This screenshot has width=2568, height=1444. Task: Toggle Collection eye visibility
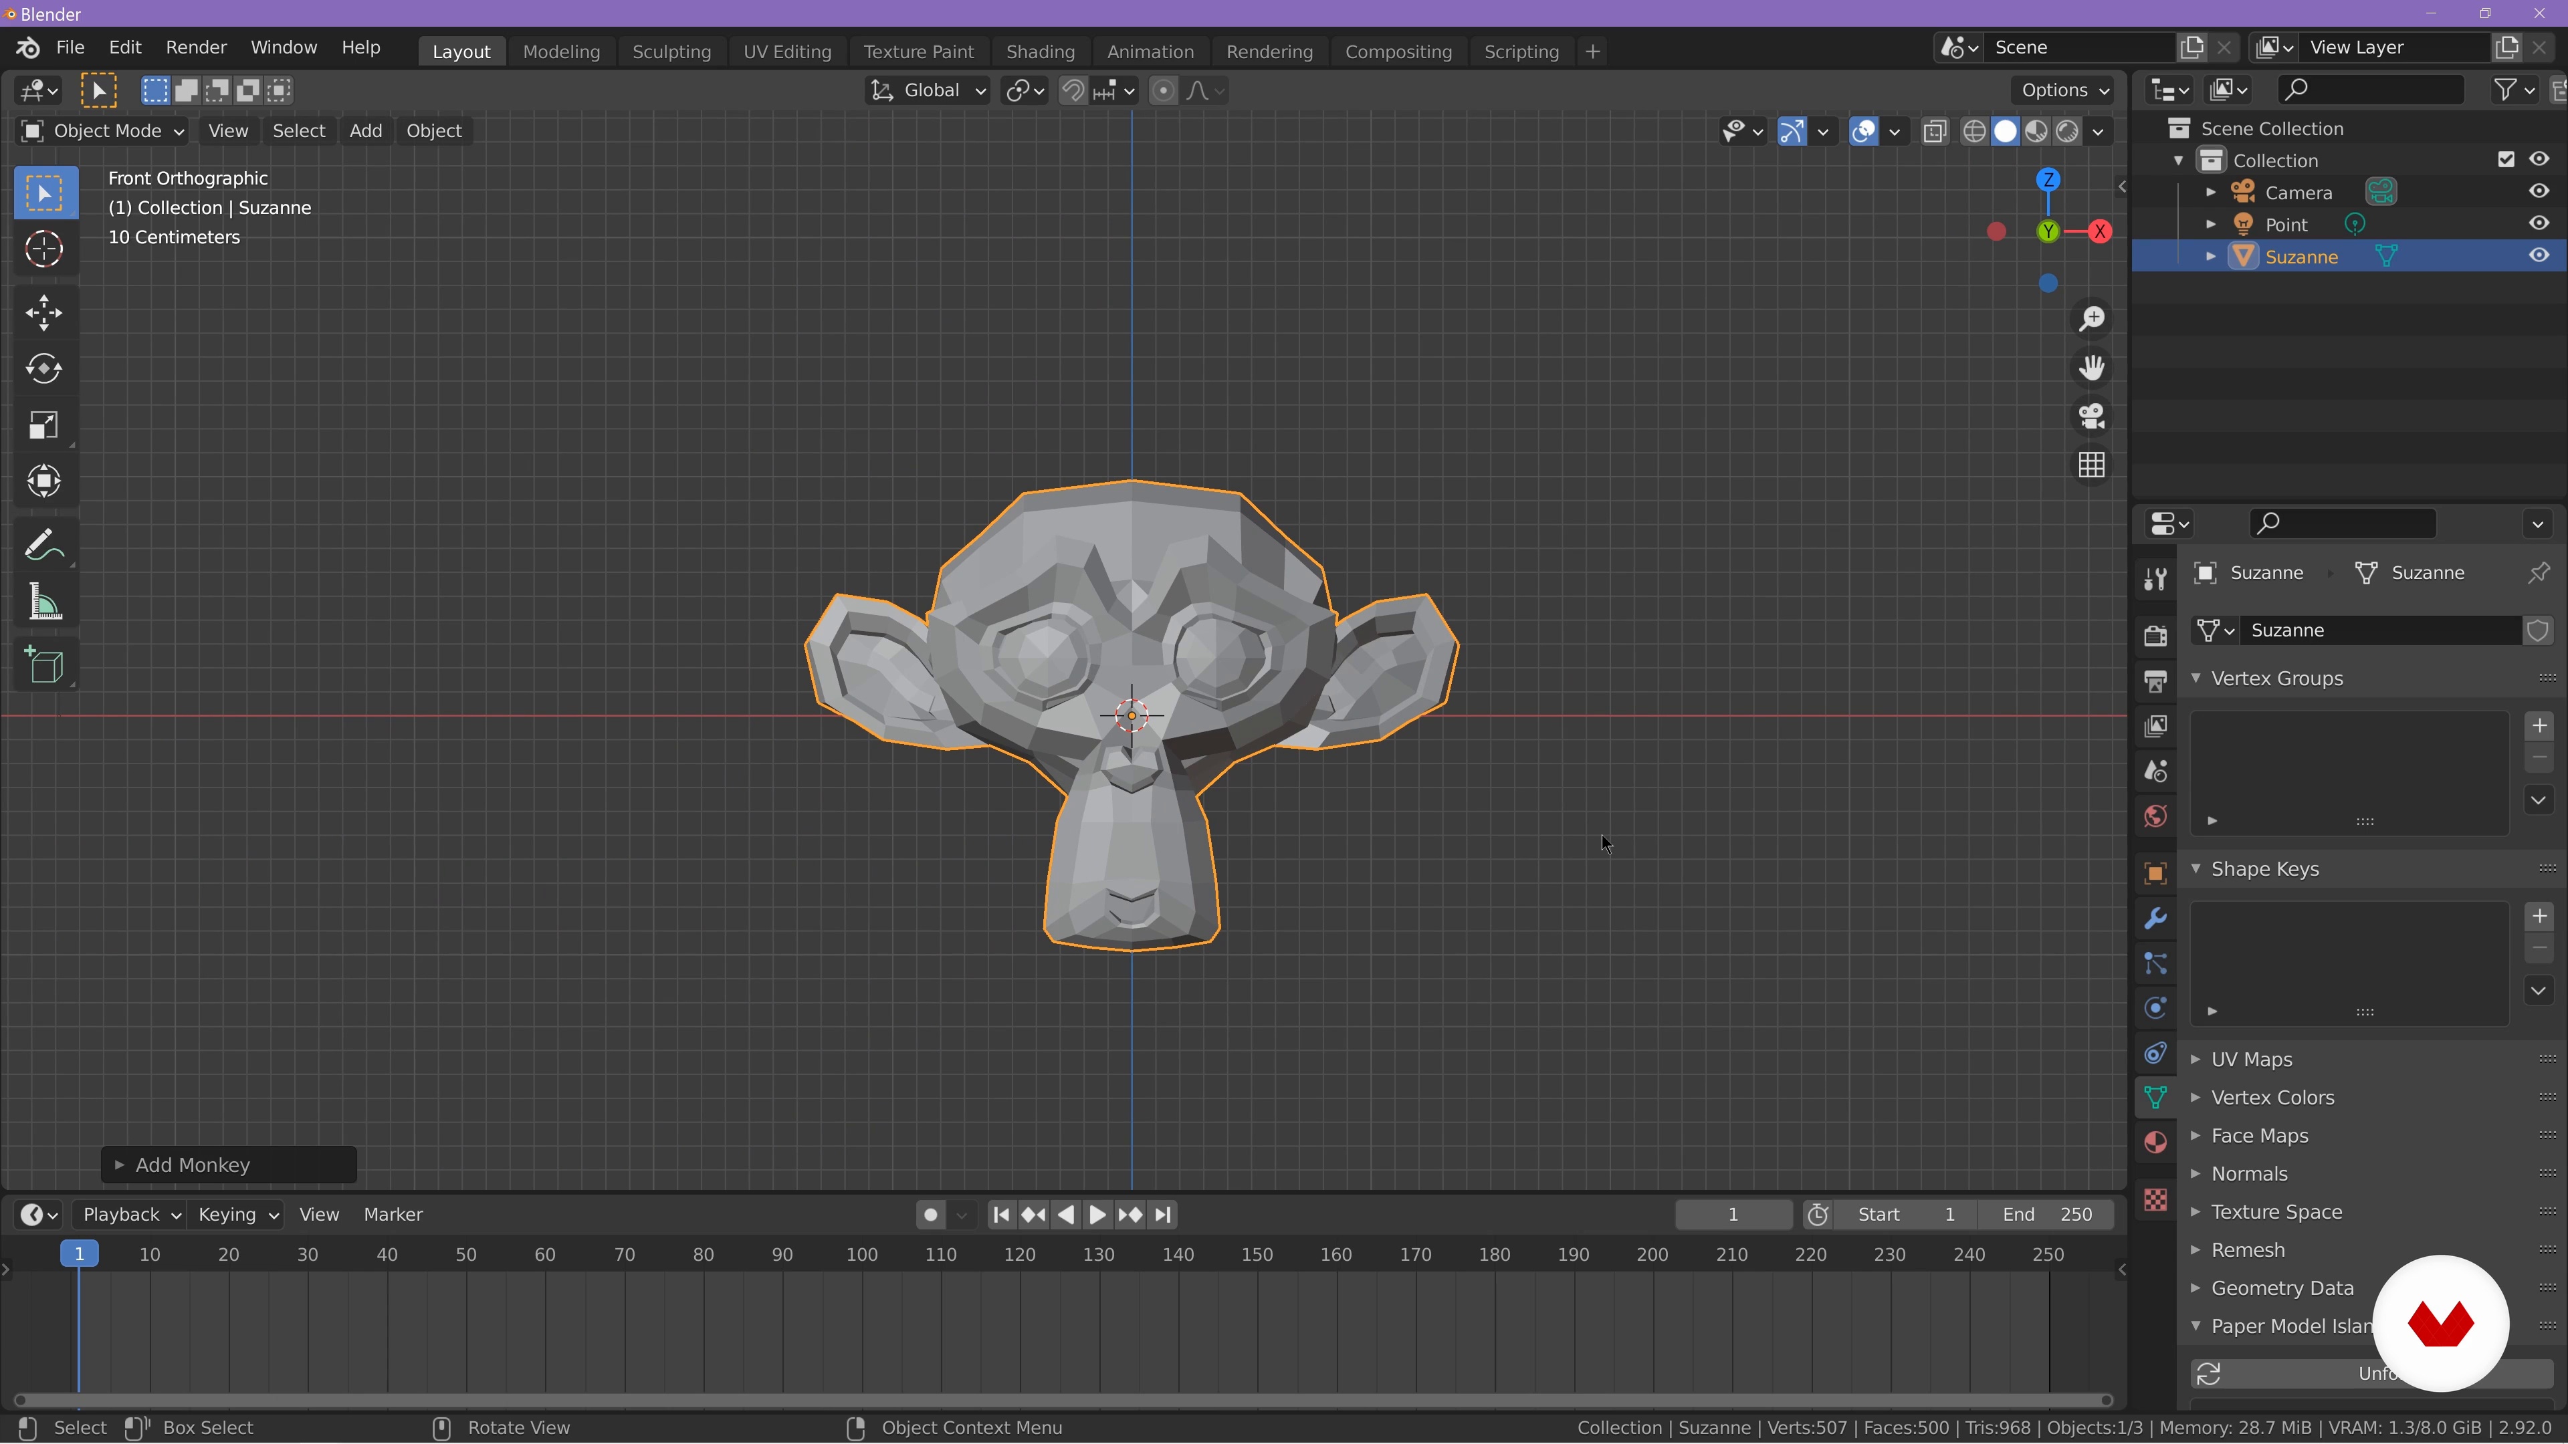[x=2538, y=160]
